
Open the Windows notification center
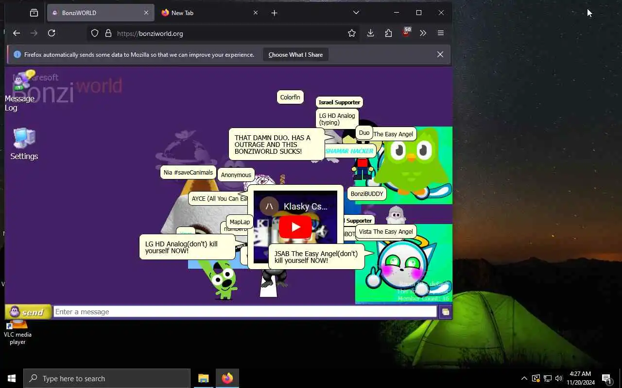[x=607, y=378]
